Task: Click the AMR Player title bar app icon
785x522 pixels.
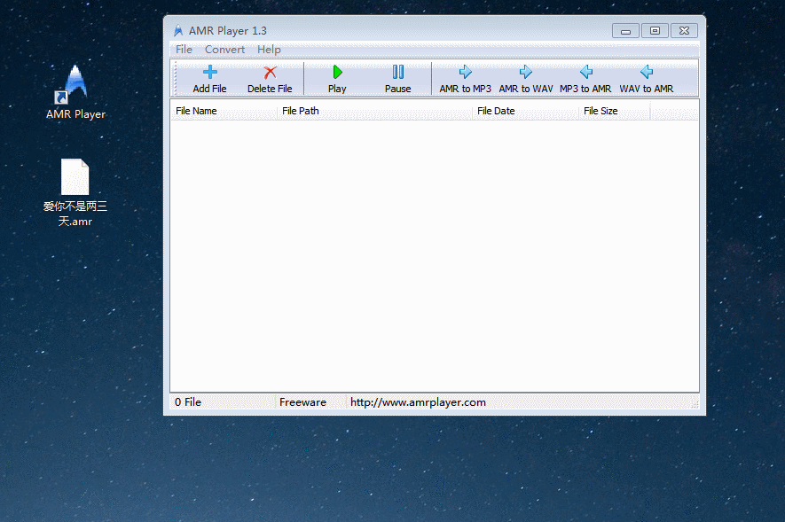Action: click(x=178, y=30)
